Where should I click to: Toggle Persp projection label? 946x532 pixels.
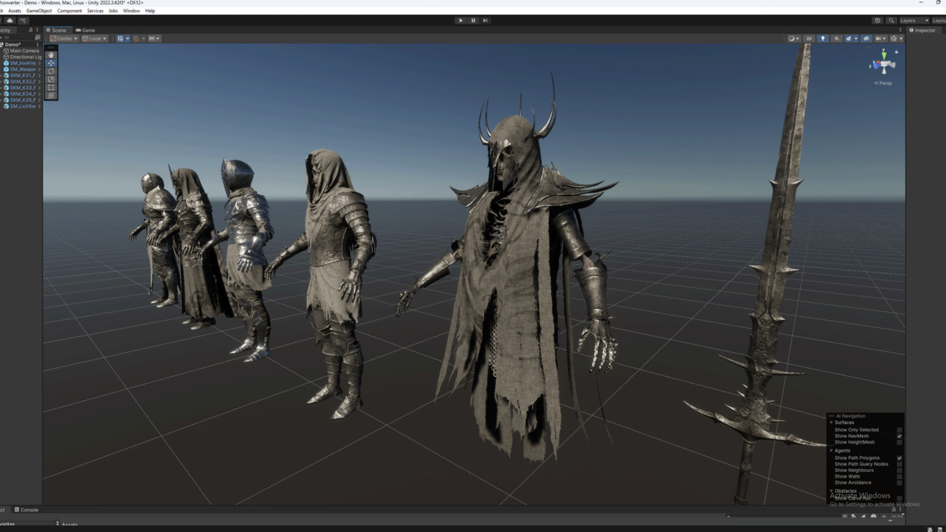tap(883, 83)
